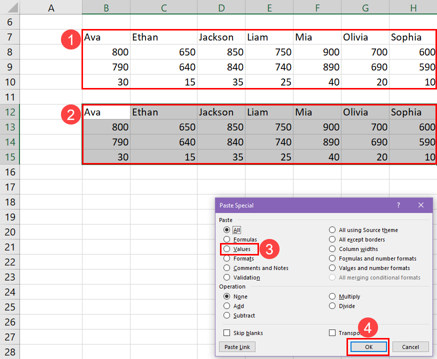Click cell 35 in row 15
The width and height of the screenshot is (437, 359).
(x=221, y=157)
